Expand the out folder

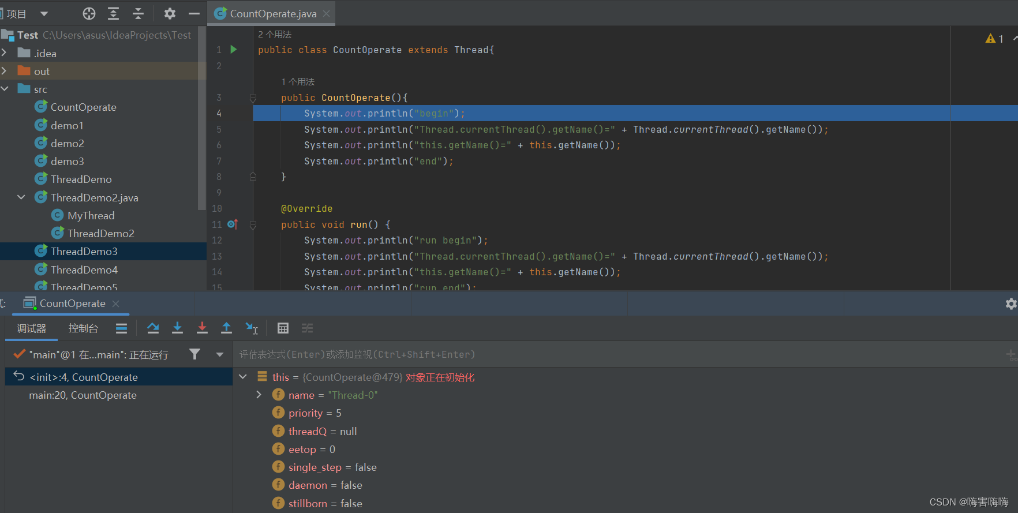[x=4, y=71]
